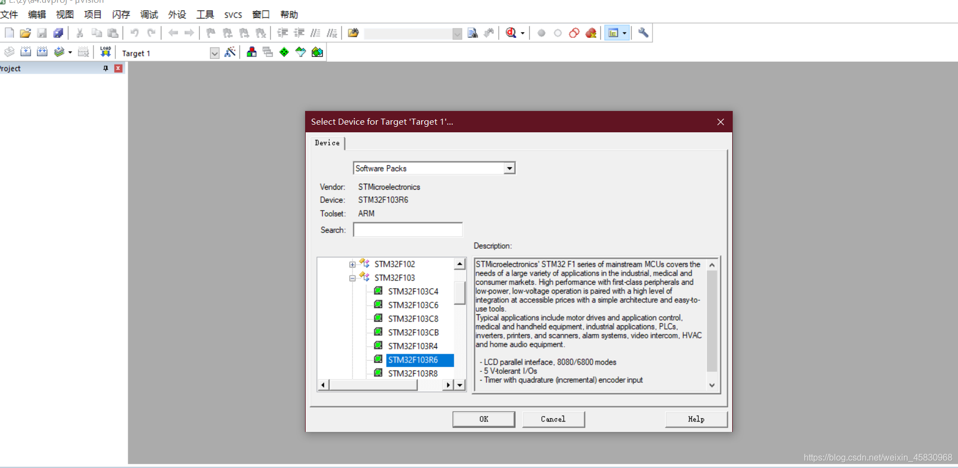Click the Rebuild all target files icon
Screen dimensions: 958x468
tap(42, 52)
